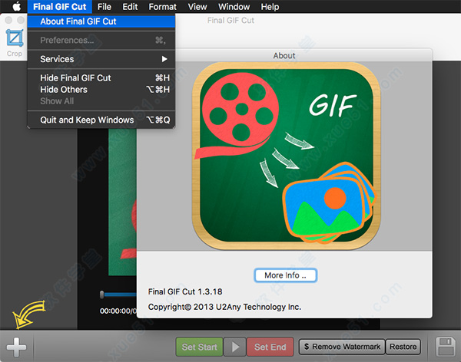Open the Final GIF Cut menu
The height and width of the screenshot is (362, 461).
pos(60,6)
